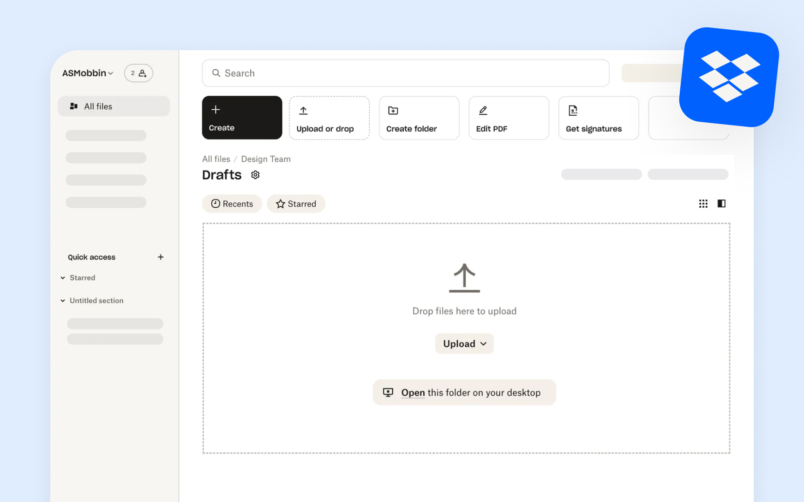Toggle the split view panel
The width and height of the screenshot is (804, 502).
(x=722, y=204)
